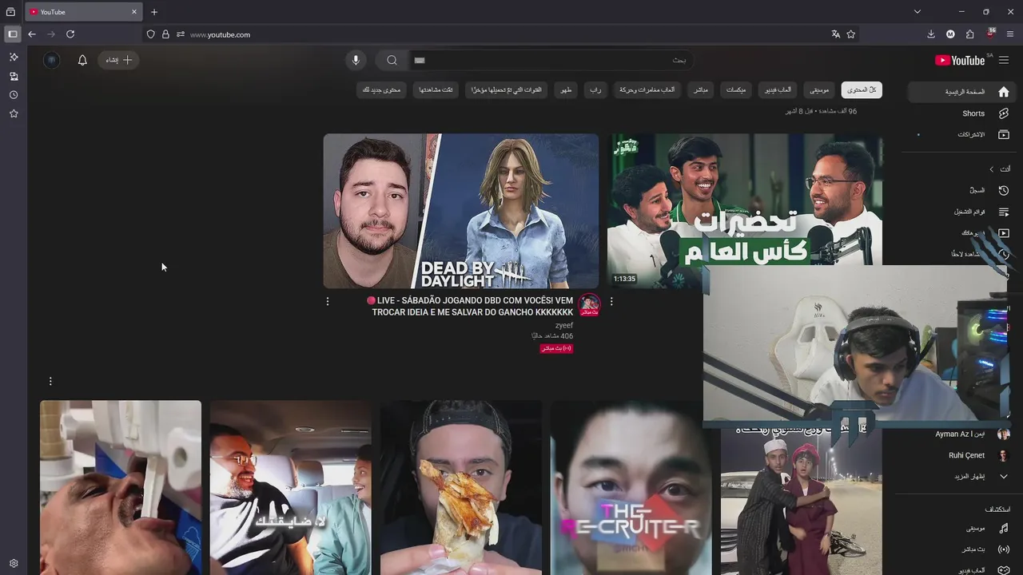
Task: Open the tab list button
Action: pyautogui.click(x=10, y=12)
